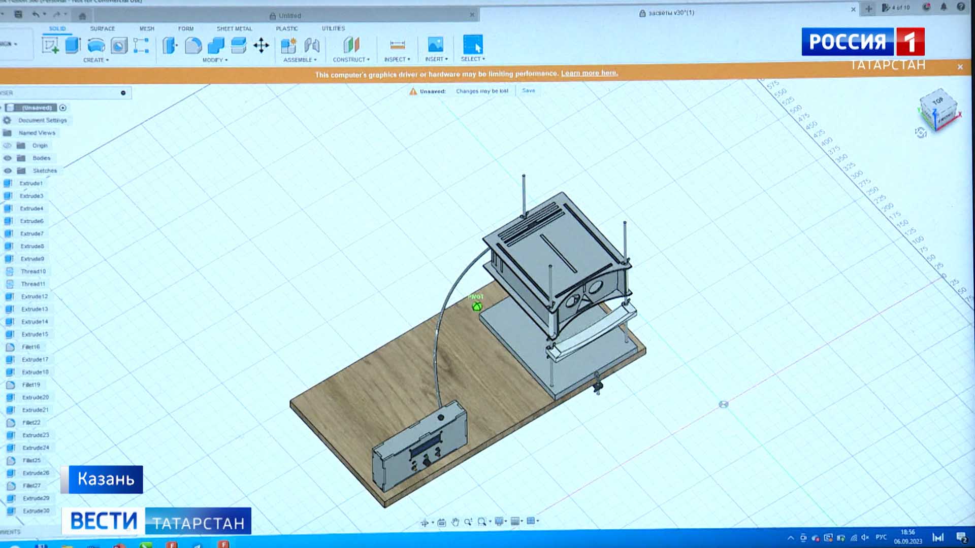Select the Create Sketch tool

tap(50, 45)
